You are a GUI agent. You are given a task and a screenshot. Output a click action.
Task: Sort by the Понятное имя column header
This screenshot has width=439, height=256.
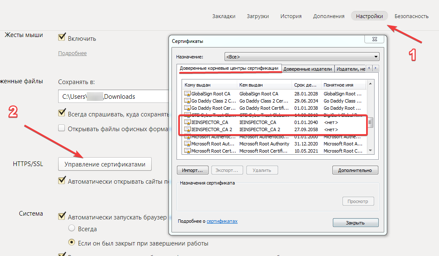pyautogui.click(x=343, y=85)
